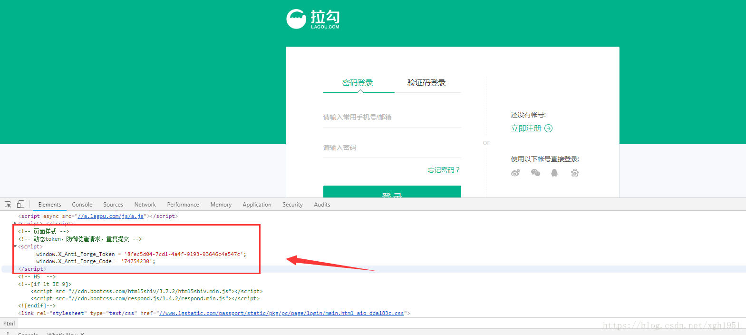Select the X_Anti_Forge_Code '74754230' line
746x335 pixels.
pyautogui.click(x=96, y=261)
